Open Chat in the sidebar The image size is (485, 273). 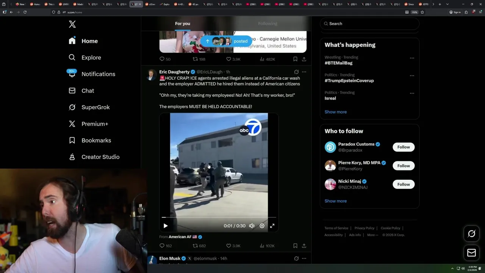[x=81, y=91]
